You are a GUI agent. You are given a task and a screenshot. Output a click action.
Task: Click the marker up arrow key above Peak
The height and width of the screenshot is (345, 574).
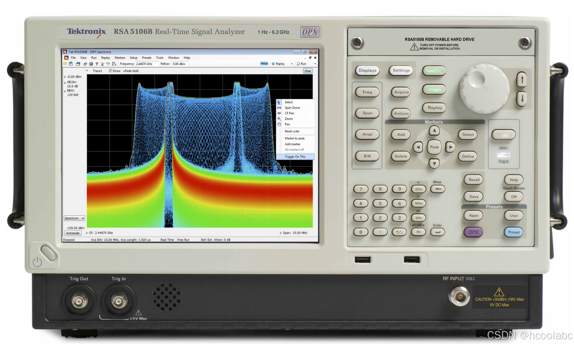(433, 131)
